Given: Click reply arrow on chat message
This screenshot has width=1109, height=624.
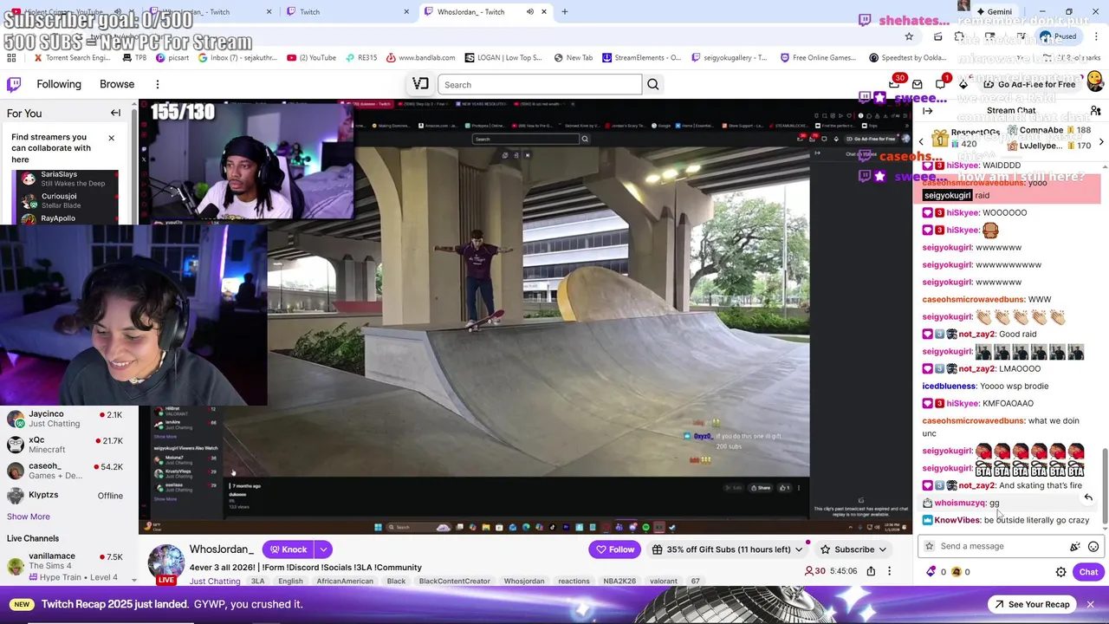Looking at the screenshot, I should [x=1088, y=497].
